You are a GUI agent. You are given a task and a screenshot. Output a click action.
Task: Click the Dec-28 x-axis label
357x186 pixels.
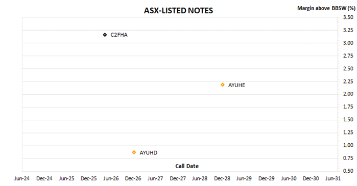coord(222,179)
